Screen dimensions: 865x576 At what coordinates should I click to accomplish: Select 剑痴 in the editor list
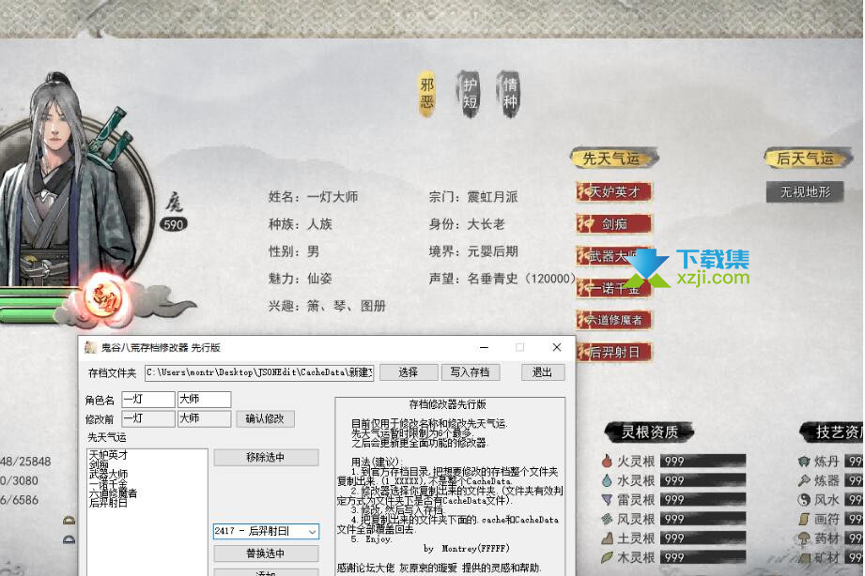[x=99, y=464]
